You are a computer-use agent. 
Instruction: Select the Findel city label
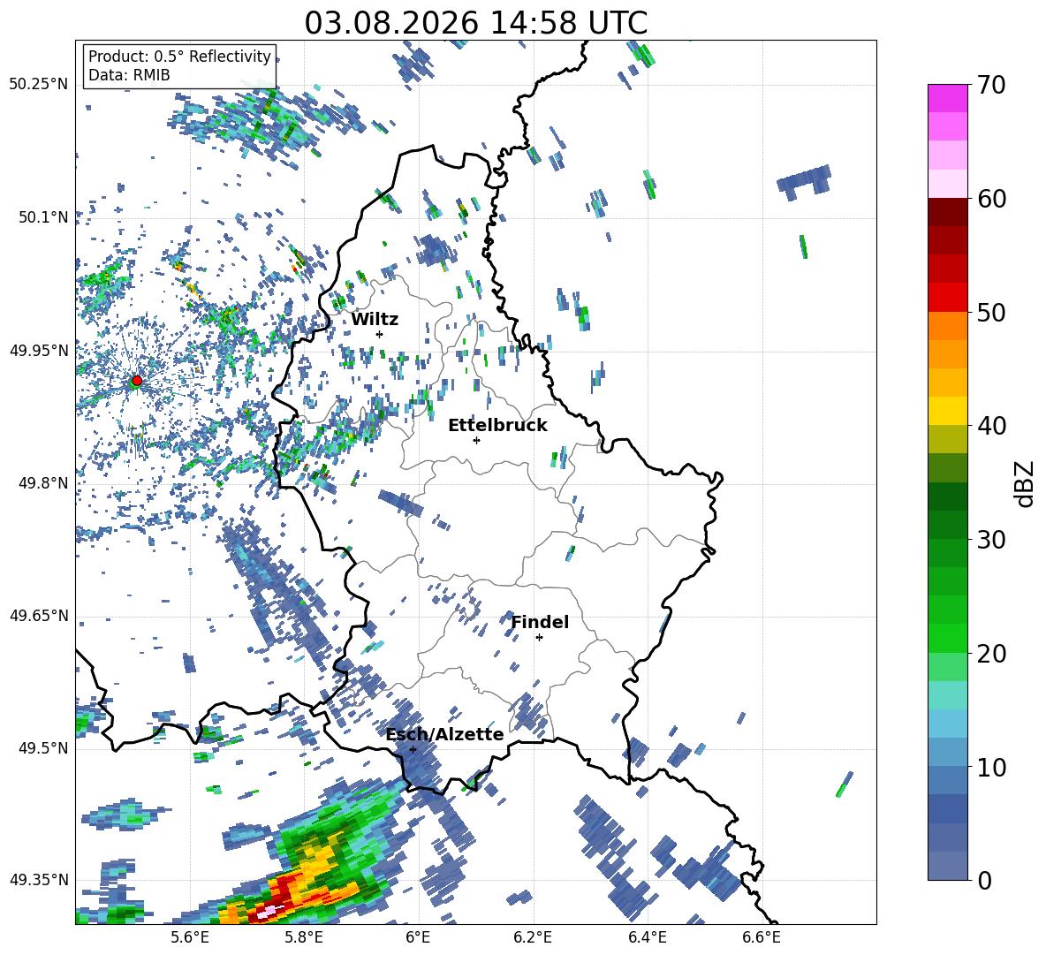coord(540,622)
